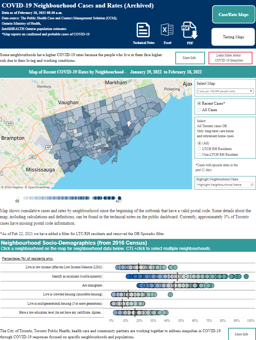Click the Kleinburg label on the map
Screen dimensions: 256x340
(x=44, y=86)
